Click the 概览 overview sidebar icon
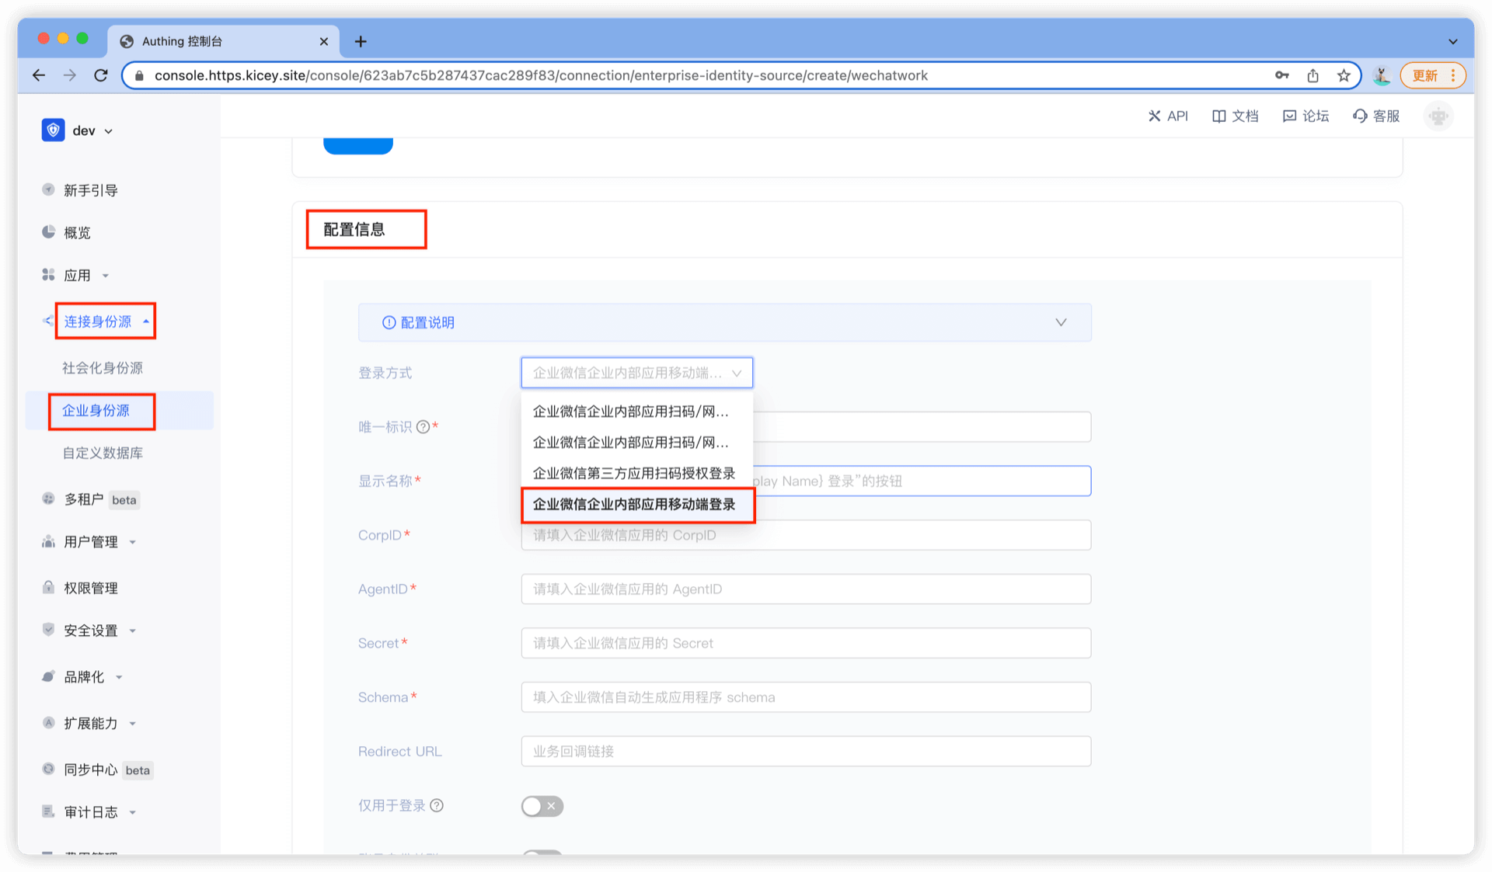The height and width of the screenshot is (872, 1492). [x=49, y=232]
